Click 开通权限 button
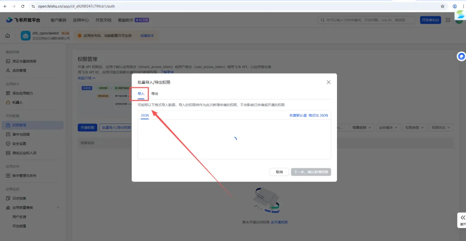466x241 pixels. (x=87, y=128)
